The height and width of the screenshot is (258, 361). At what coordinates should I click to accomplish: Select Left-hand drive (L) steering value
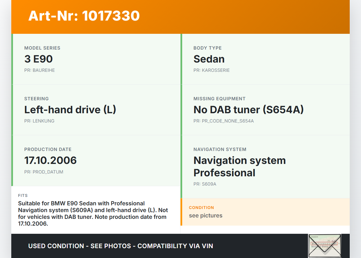pyautogui.click(x=70, y=110)
